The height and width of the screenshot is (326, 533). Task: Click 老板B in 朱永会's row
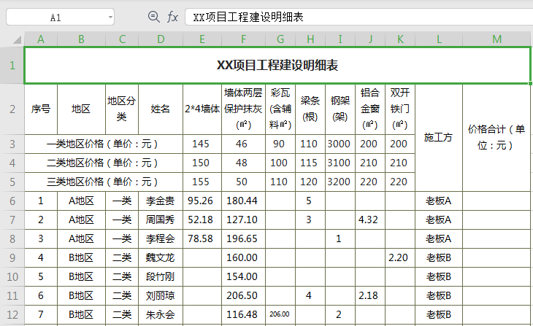439,314
